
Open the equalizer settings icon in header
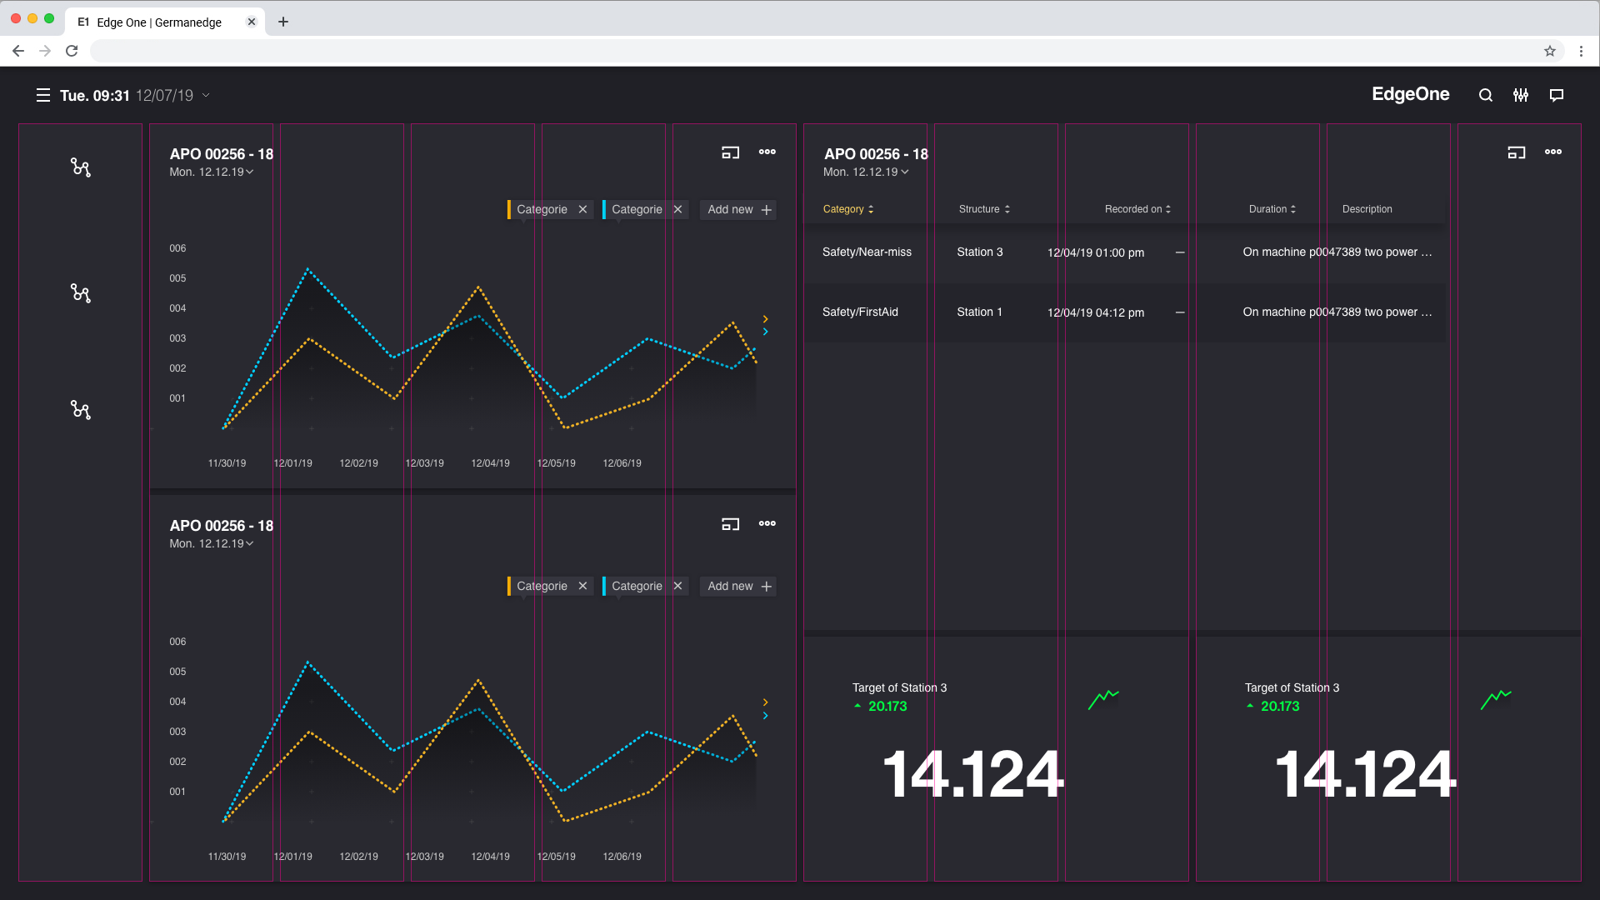click(1521, 95)
